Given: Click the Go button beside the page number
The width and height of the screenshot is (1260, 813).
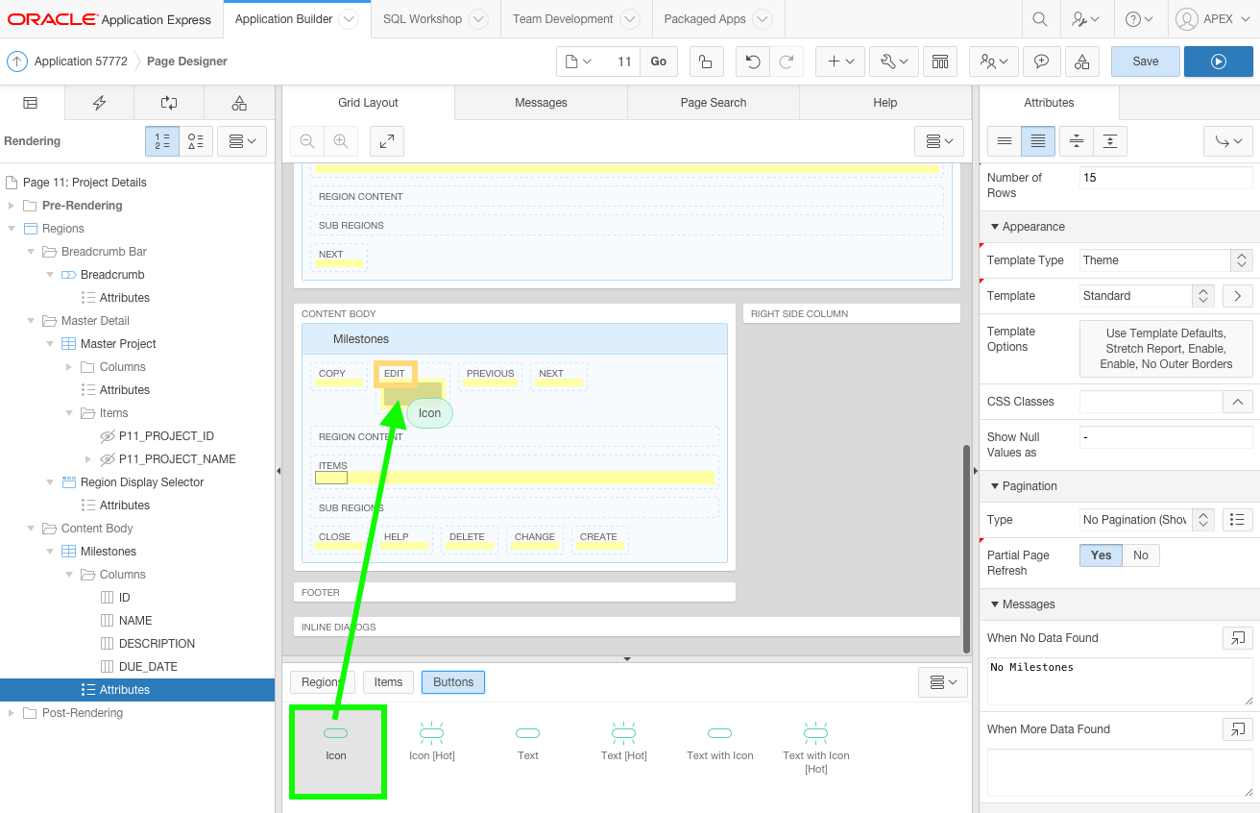Looking at the screenshot, I should pos(659,62).
